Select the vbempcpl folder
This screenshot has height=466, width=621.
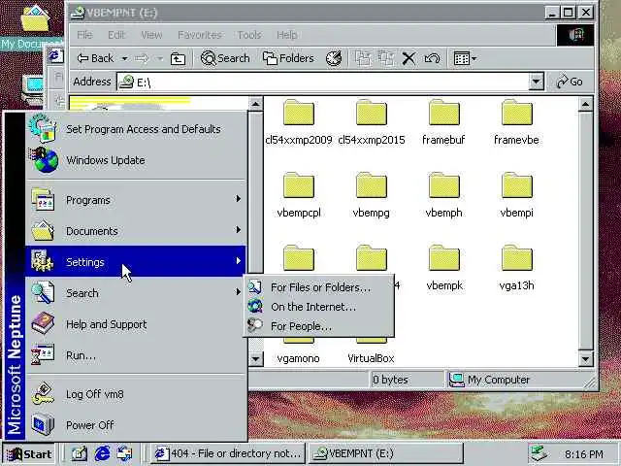299,195
